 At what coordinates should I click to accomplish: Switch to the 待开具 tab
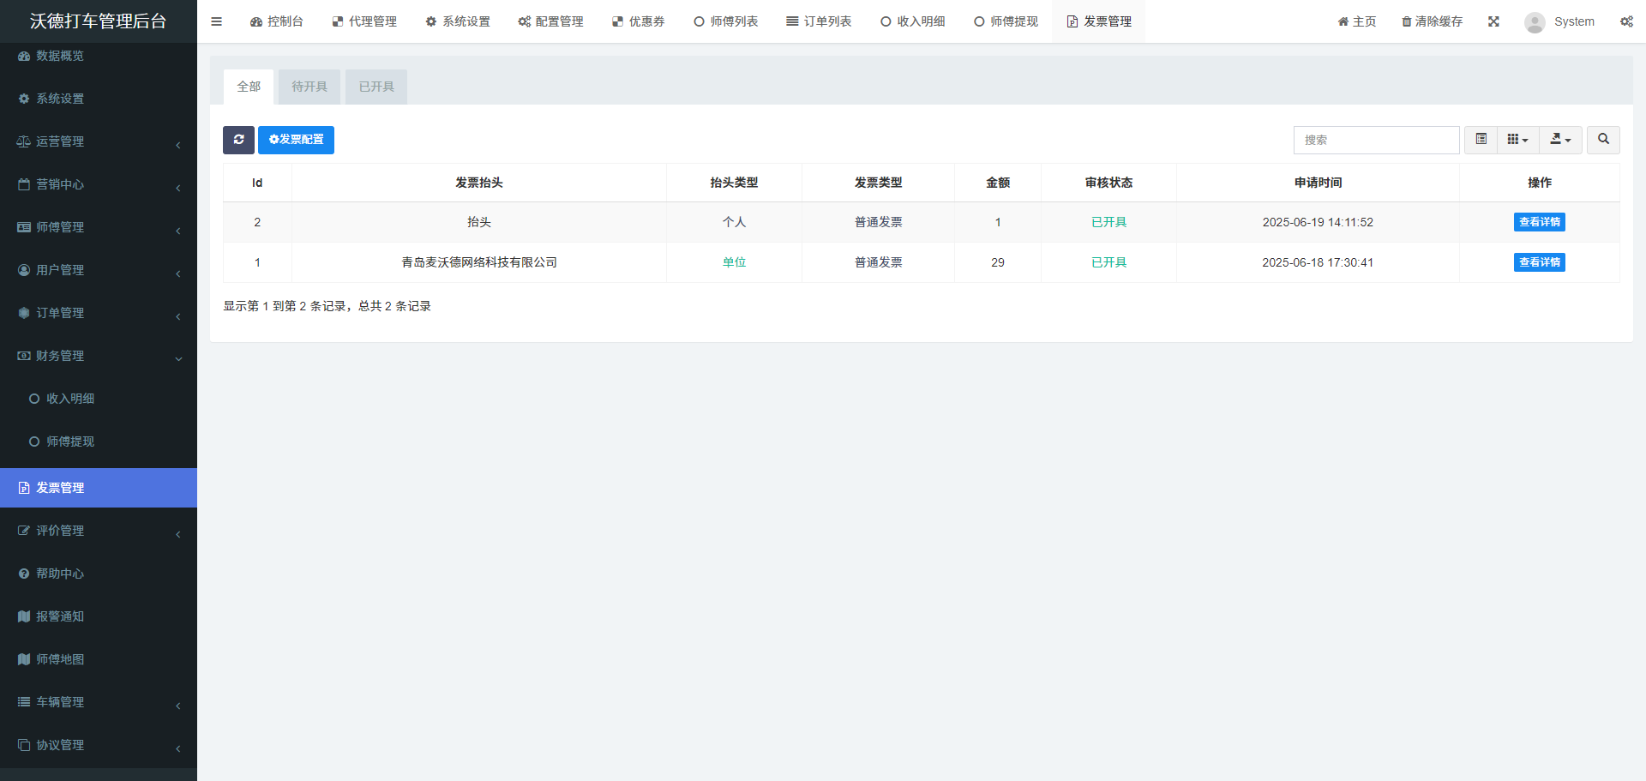pos(309,87)
